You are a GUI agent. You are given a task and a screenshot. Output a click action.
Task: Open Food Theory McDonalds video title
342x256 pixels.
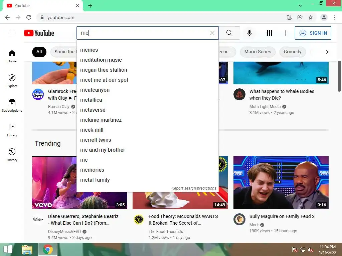point(183,220)
